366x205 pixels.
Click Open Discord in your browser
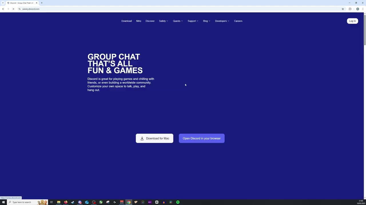202,138
